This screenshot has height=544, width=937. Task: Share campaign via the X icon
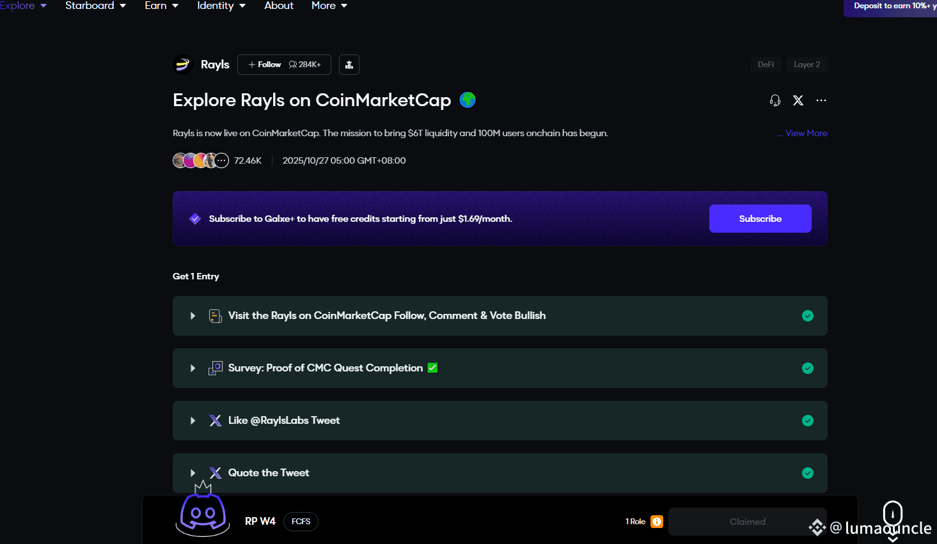point(798,100)
